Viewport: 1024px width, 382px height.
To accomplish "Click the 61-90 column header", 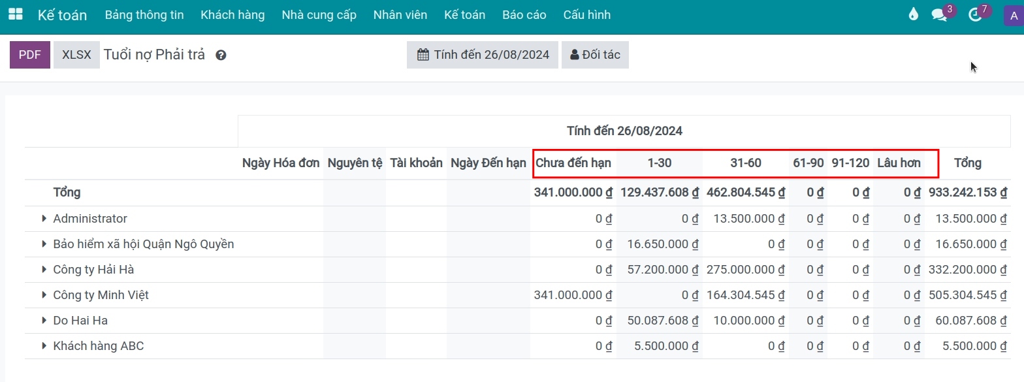I will (808, 163).
